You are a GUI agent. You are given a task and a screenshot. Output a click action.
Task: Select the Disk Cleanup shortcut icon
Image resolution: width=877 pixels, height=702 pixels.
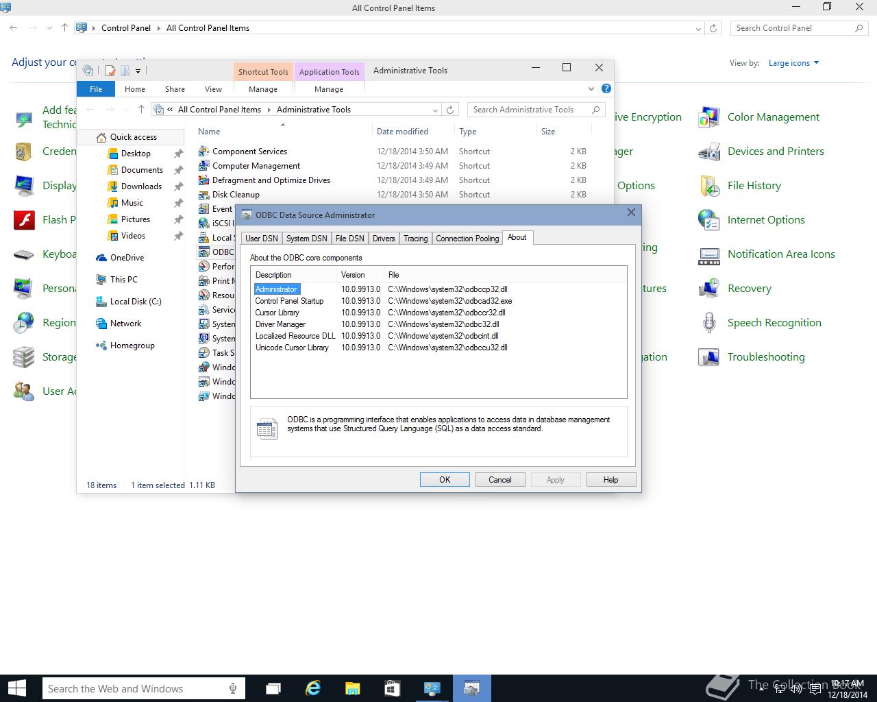[x=203, y=195]
